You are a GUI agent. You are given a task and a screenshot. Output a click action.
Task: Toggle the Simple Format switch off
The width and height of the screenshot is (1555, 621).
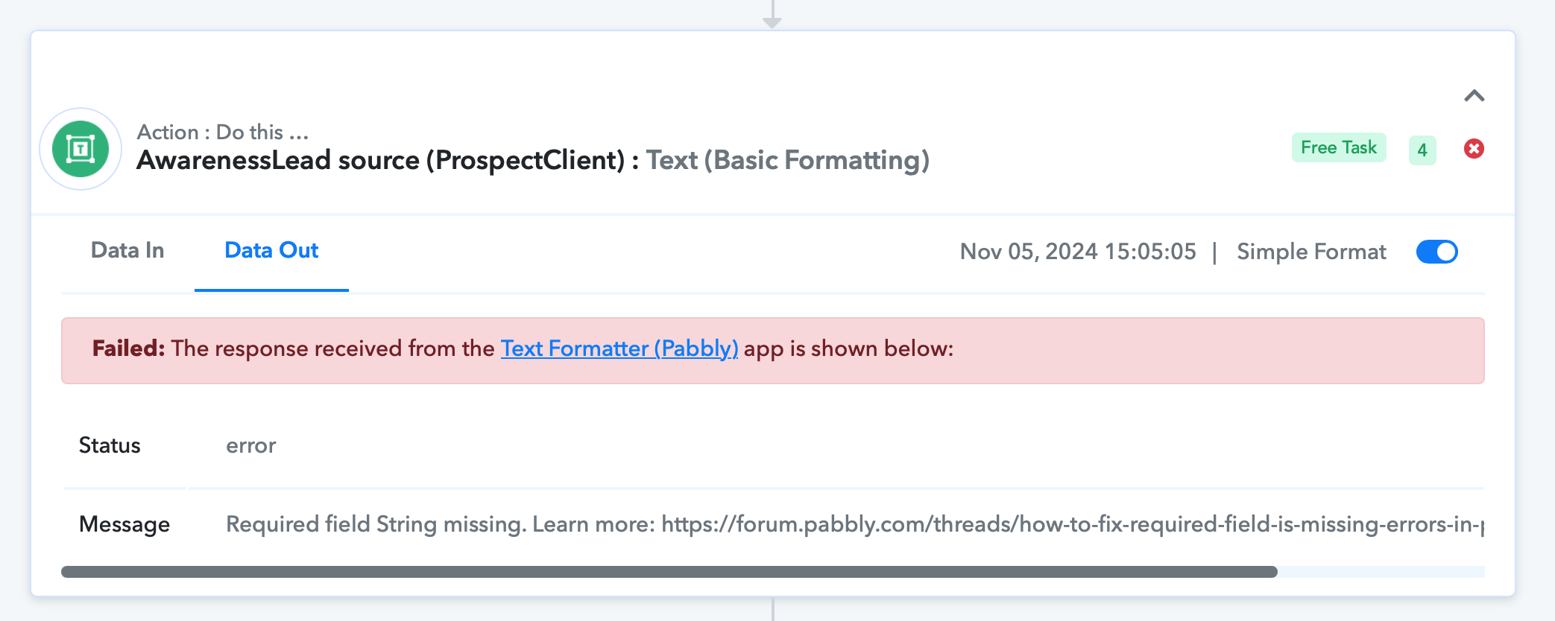(x=1436, y=252)
